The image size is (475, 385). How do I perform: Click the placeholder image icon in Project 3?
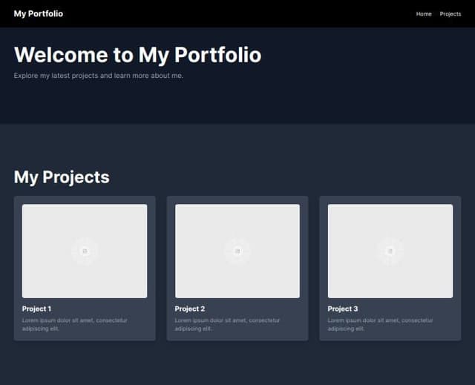point(390,251)
